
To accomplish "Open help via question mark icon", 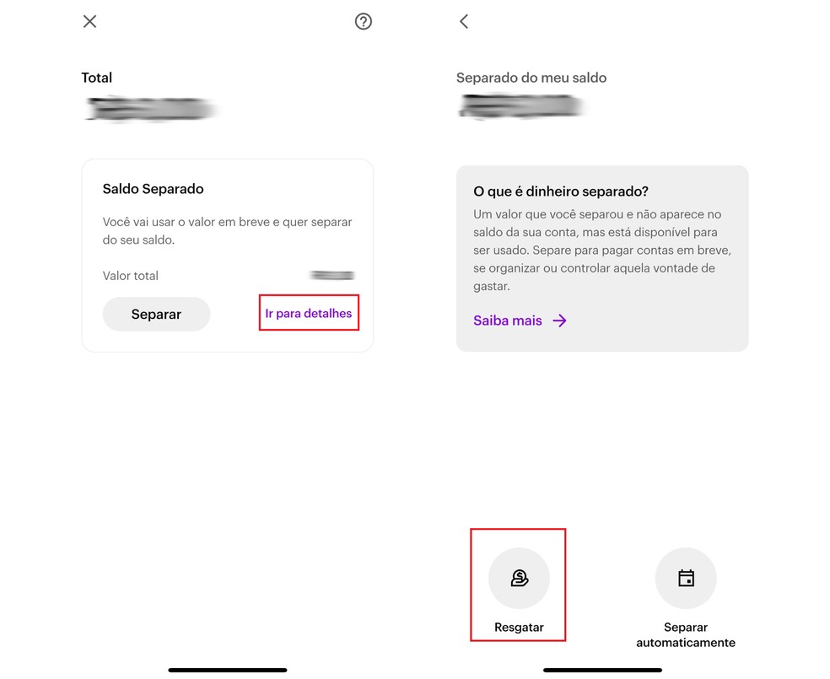I will coord(363,21).
